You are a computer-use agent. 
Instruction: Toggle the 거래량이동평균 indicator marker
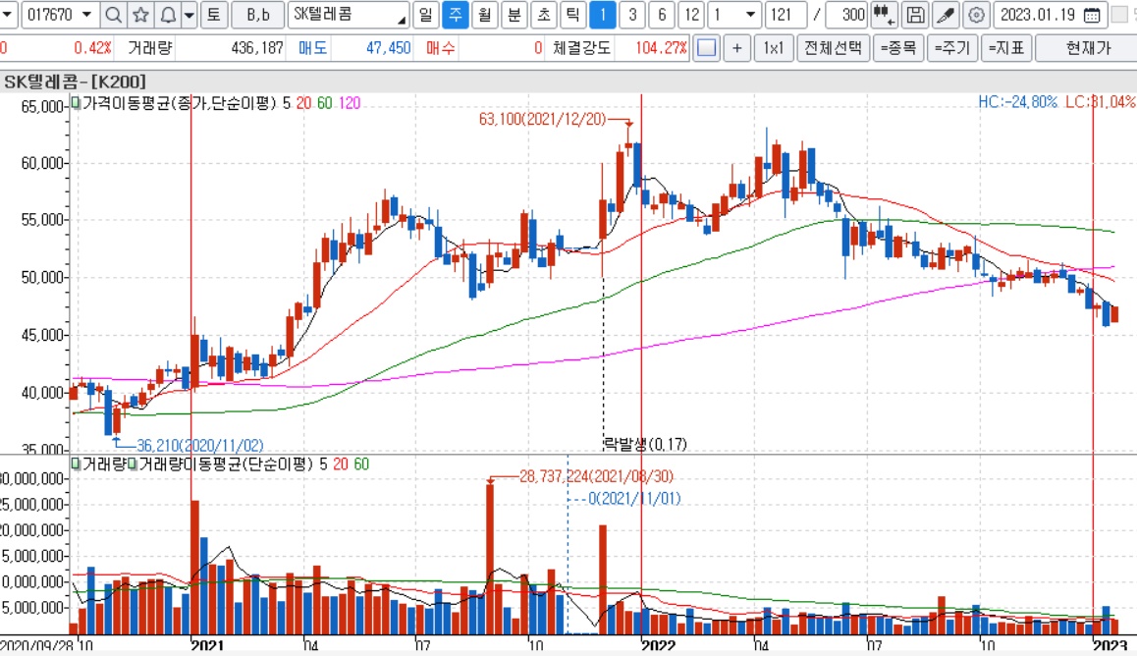click(132, 464)
